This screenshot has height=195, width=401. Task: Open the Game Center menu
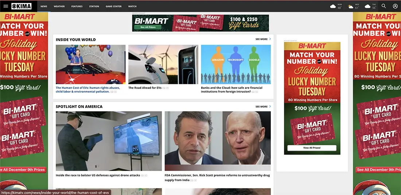tap(113, 7)
